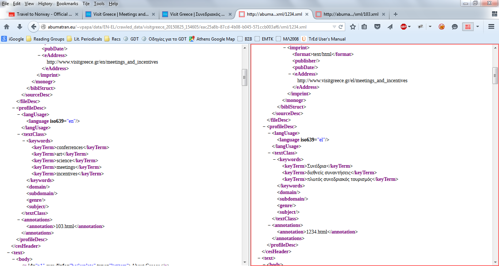This screenshot has width=499, height=266.
Task: Open the File menu
Action: [5, 4]
